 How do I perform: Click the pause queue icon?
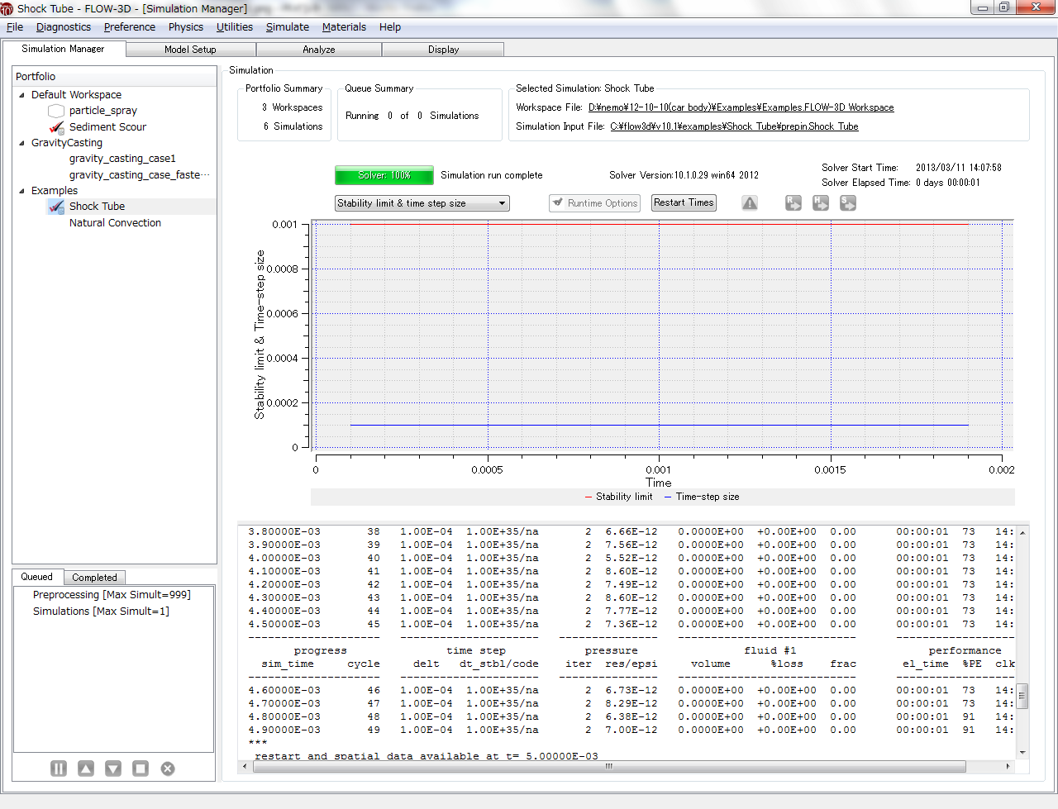59,769
